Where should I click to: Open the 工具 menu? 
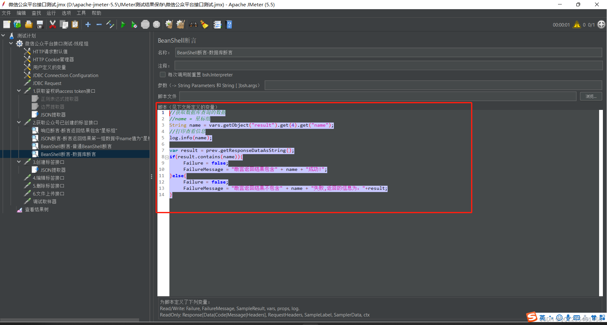[x=81, y=13]
